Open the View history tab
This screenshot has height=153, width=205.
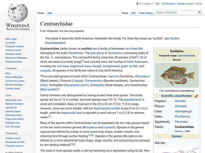(x=146, y=13)
